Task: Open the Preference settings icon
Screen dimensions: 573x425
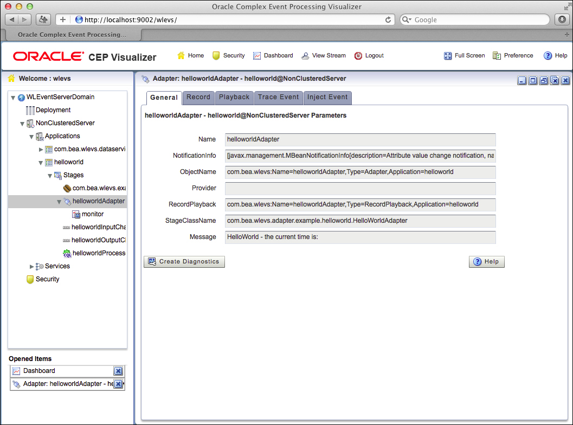Action: (497, 56)
